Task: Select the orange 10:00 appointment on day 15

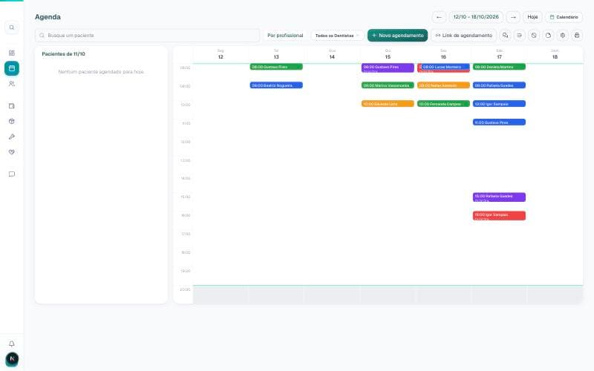Action: pyautogui.click(x=388, y=104)
